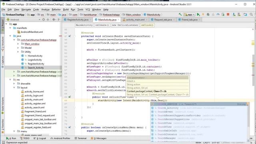Image resolution: width=256 pixels, height=144 pixels.
Task: Open the Analyze menu
Action: pyautogui.click(x=45, y=10)
